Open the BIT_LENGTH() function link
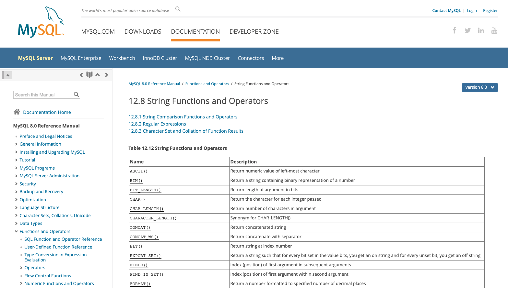Image resolution: width=508 pixels, height=288 pixels. tap(145, 190)
